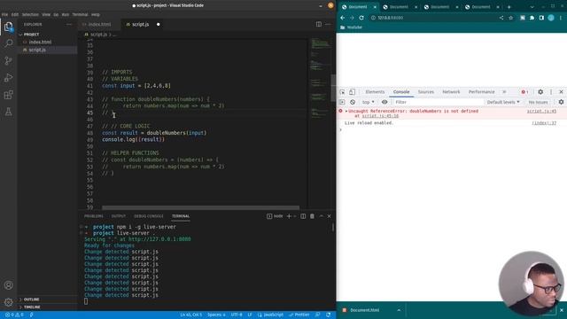Close the terminal panel
Viewport: 567px width, 319px height.
329,216
